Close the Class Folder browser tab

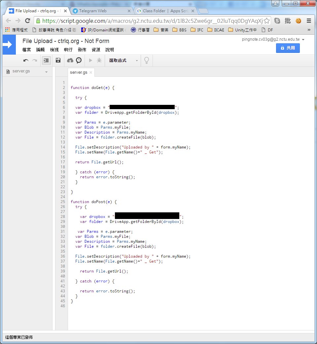click(x=193, y=11)
